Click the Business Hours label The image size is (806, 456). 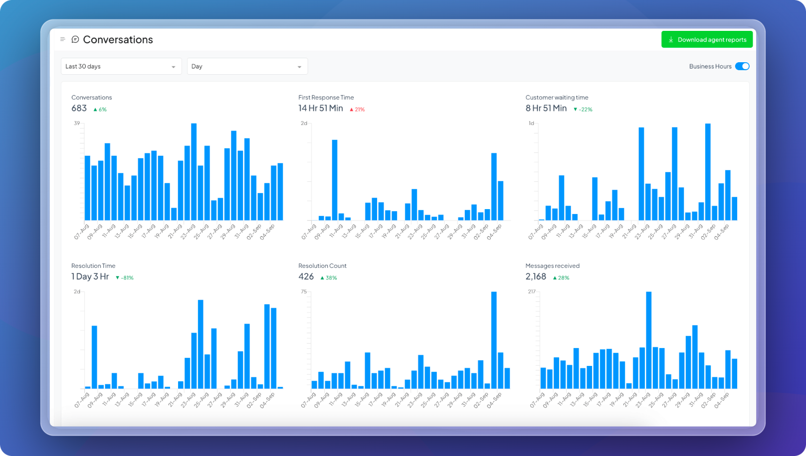(x=710, y=66)
